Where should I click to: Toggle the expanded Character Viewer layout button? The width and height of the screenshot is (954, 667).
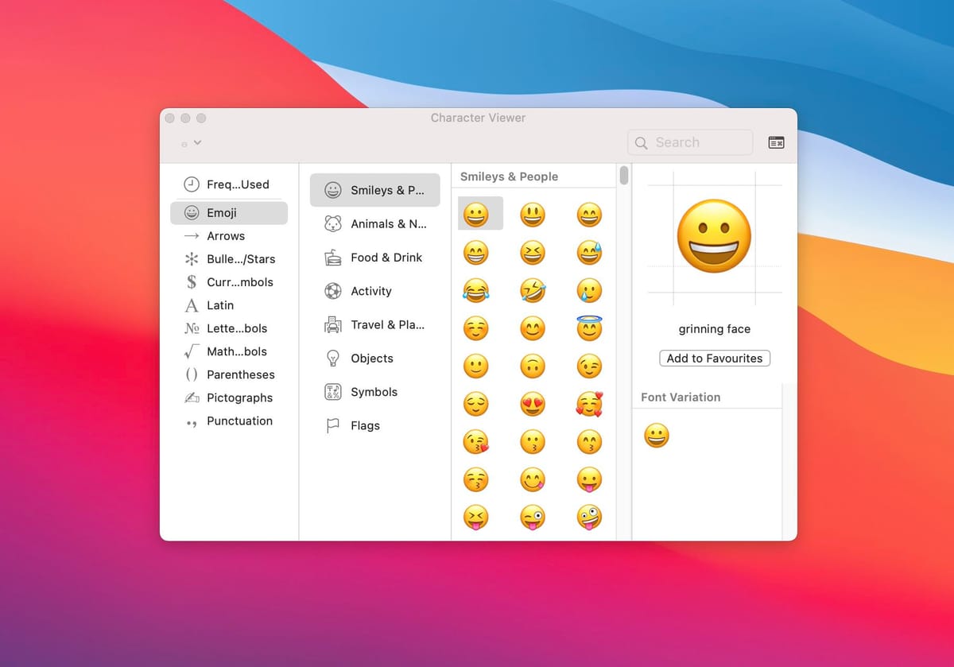pos(776,142)
